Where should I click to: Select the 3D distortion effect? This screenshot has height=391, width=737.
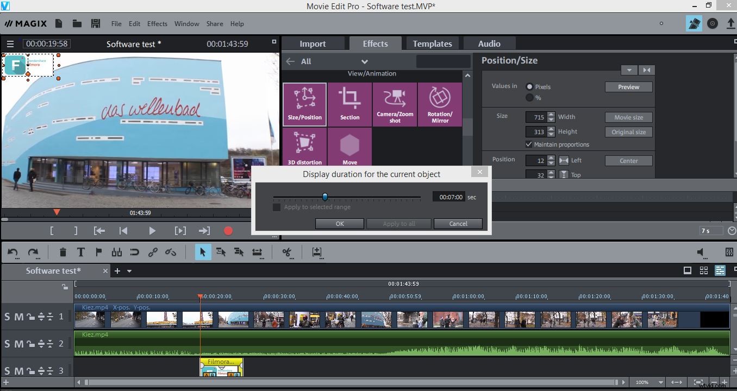pyautogui.click(x=305, y=147)
